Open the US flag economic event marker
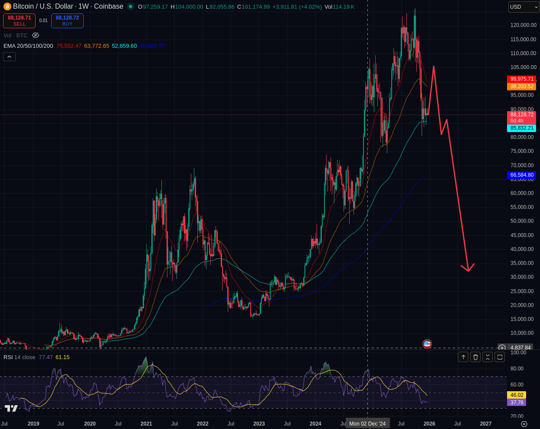This screenshot has width=540, height=429. click(x=427, y=344)
